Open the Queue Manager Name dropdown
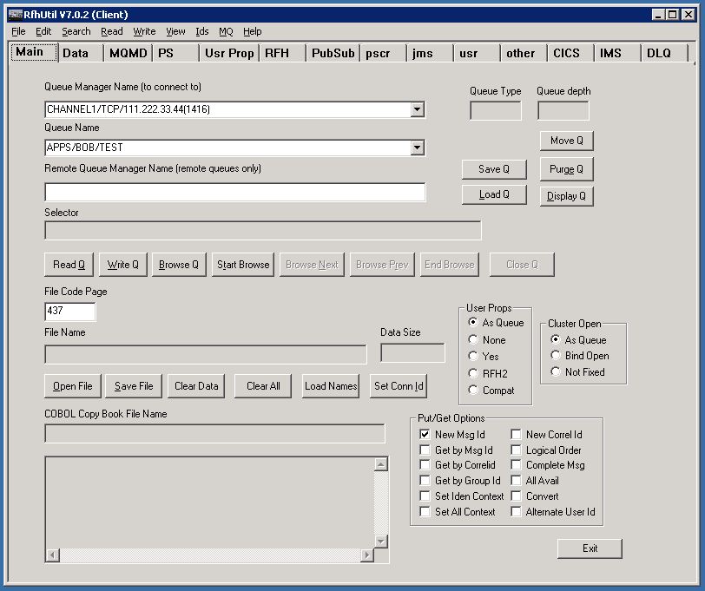 click(x=418, y=109)
